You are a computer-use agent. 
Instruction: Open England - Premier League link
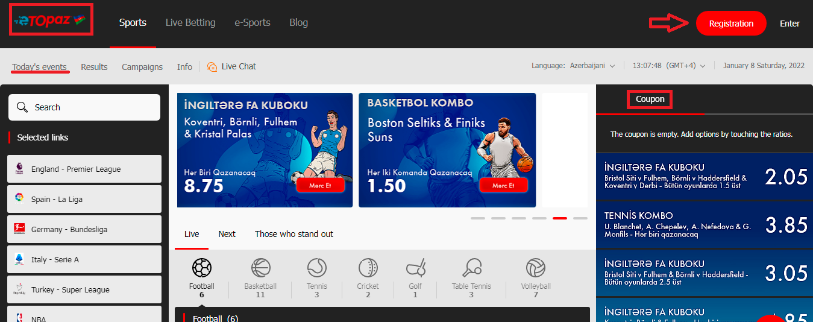pyautogui.click(x=84, y=169)
